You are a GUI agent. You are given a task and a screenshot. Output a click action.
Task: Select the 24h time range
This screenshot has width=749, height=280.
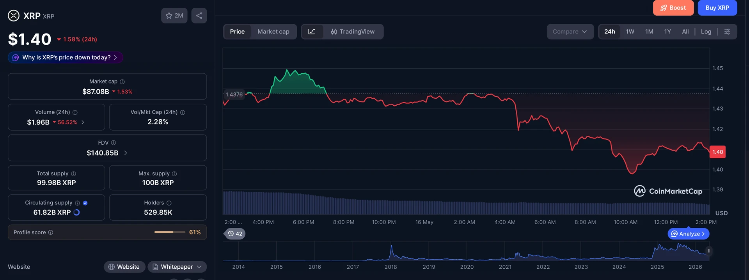[610, 32]
